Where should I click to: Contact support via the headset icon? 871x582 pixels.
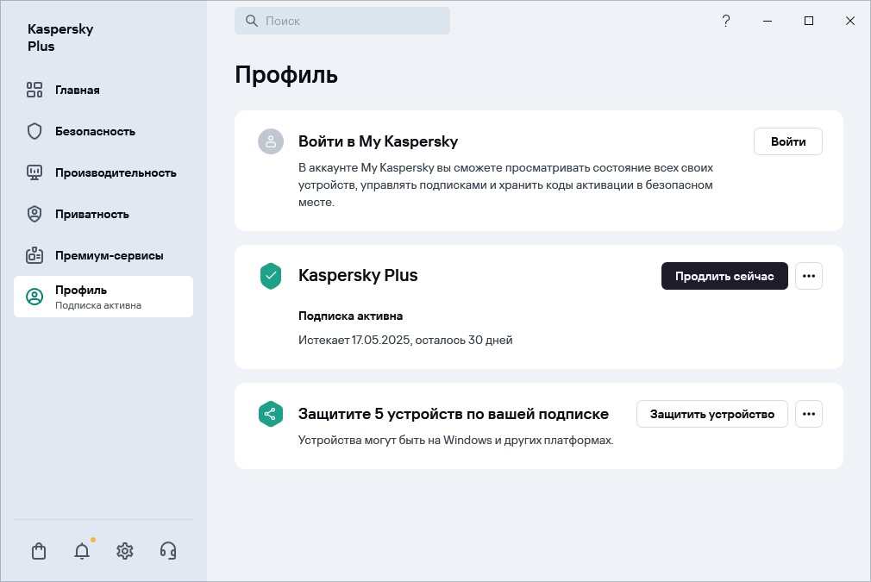coord(168,550)
